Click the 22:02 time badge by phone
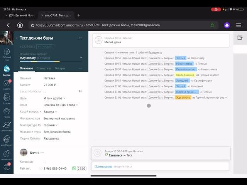Viewport: 247px width, 185px height. click(x=81, y=168)
